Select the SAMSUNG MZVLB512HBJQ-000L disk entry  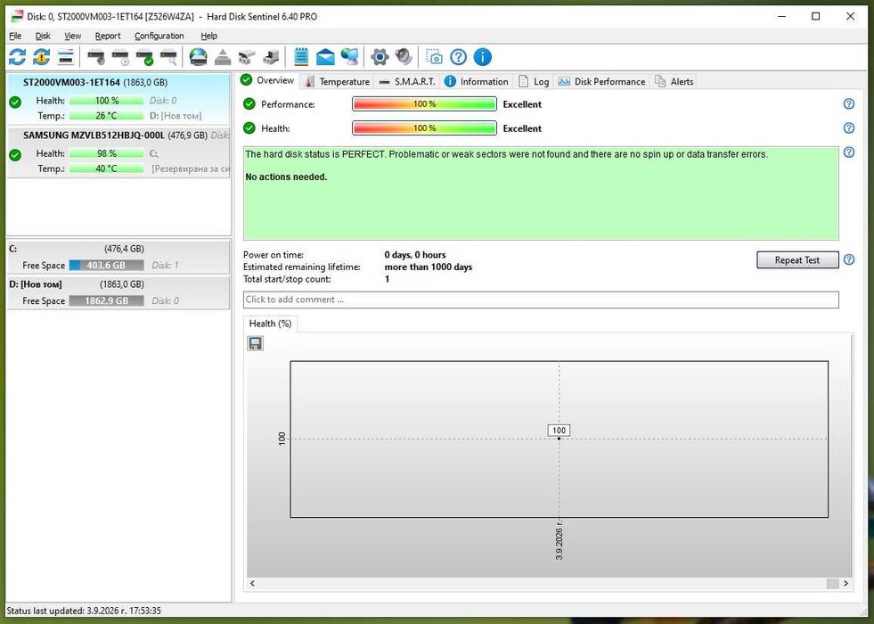click(x=118, y=152)
